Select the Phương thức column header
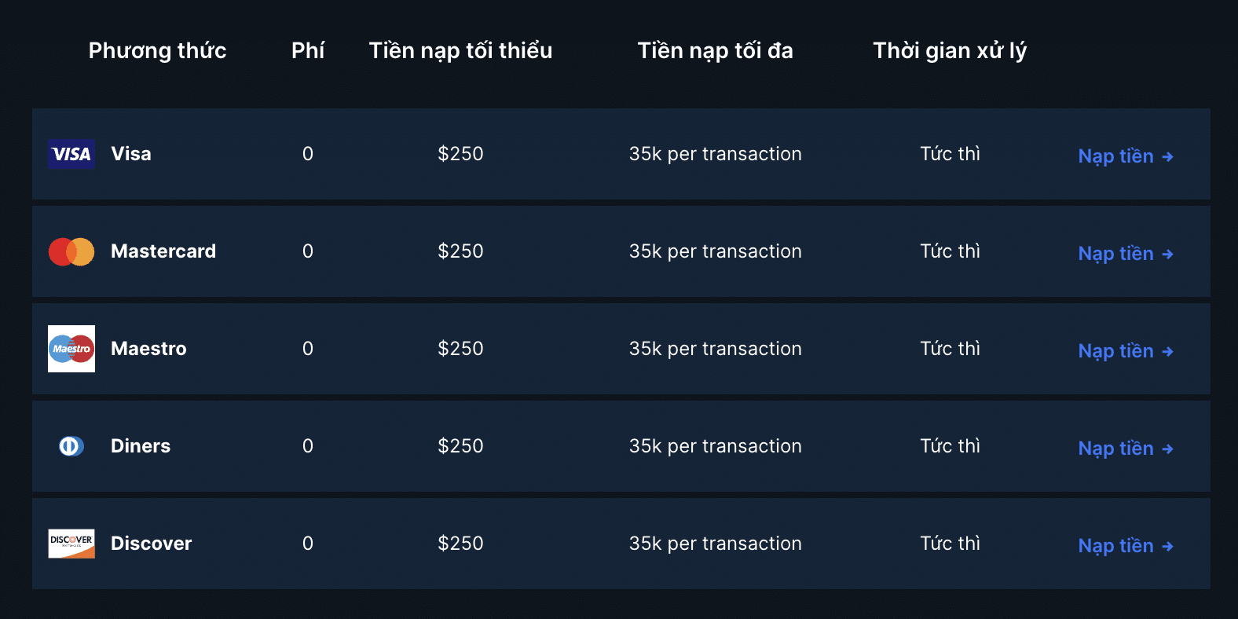 157,51
